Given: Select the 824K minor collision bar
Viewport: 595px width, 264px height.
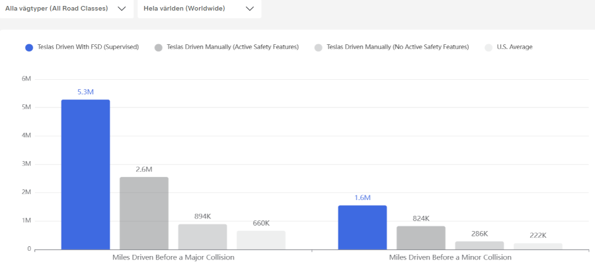Looking at the screenshot, I should pyautogui.click(x=420, y=238).
